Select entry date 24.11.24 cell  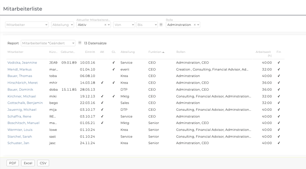(88, 143)
